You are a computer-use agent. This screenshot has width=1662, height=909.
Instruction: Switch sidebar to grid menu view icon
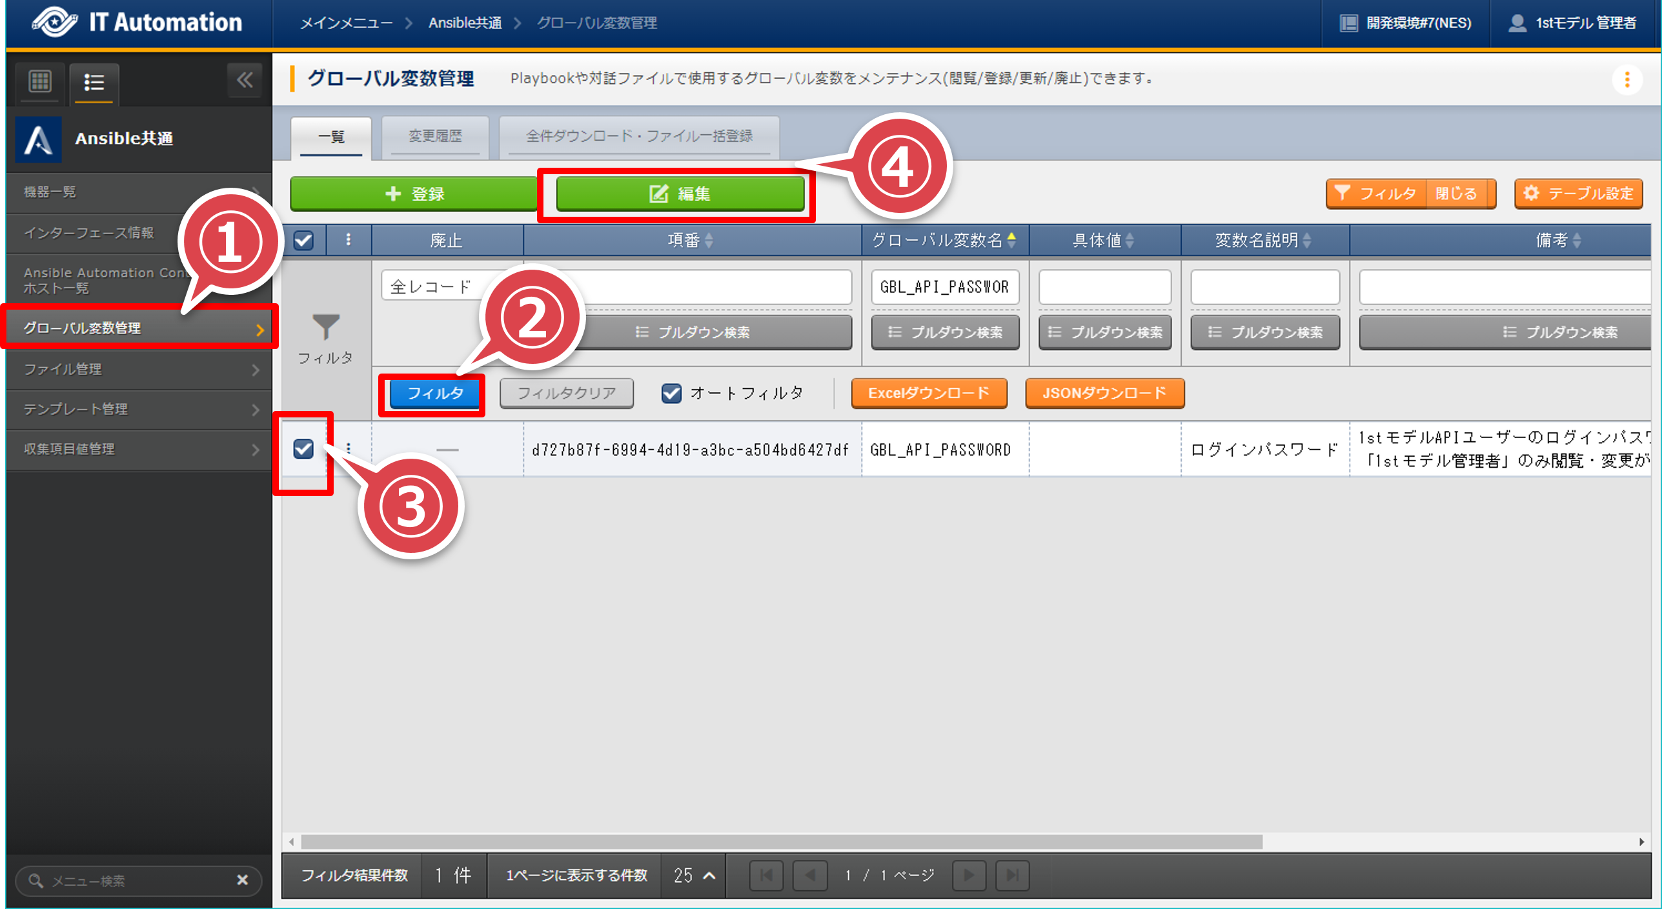coord(40,82)
